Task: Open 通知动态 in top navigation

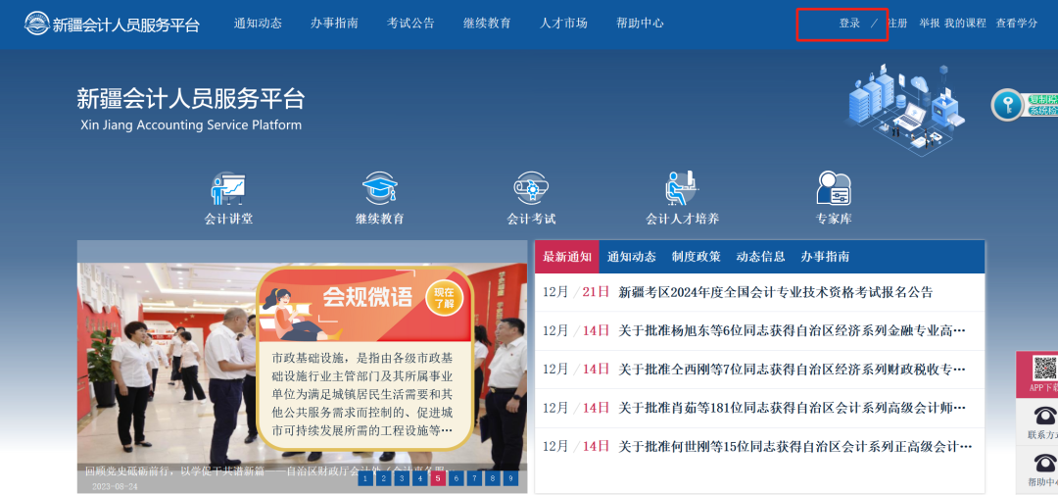Action: pyautogui.click(x=258, y=23)
